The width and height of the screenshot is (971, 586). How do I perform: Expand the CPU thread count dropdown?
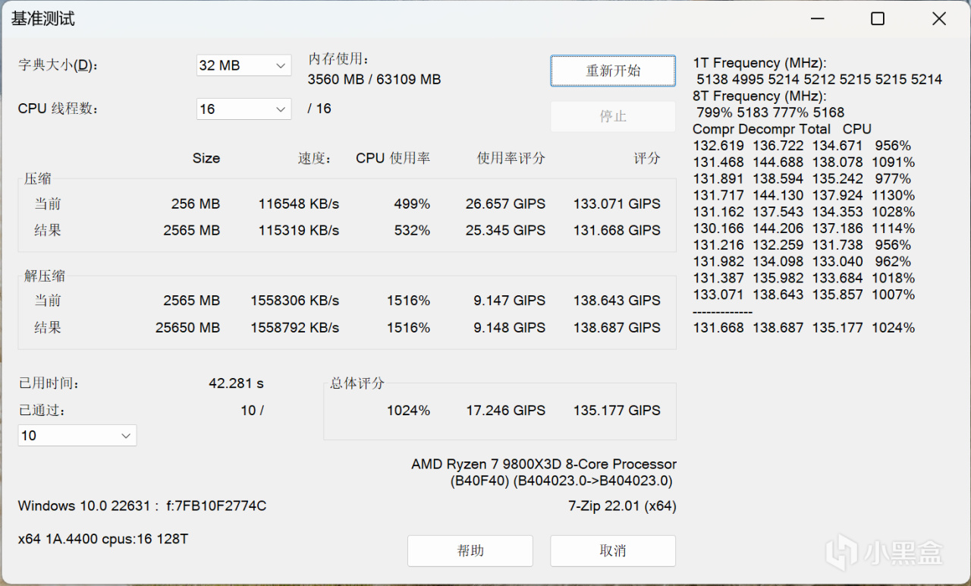(x=243, y=109)
